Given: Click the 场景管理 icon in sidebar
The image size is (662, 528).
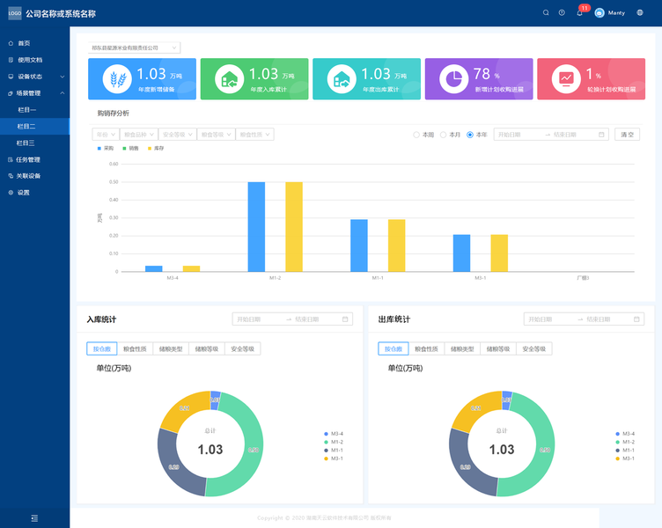Looking at the screenshot, I should tap(11, 93).
